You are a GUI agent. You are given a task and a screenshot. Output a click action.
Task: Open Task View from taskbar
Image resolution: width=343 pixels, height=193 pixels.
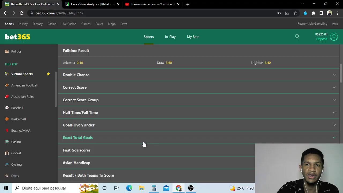point(116,188)
